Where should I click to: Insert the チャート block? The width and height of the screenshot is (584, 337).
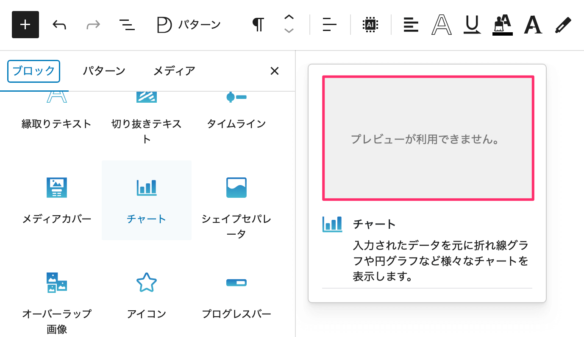point(147,200)
